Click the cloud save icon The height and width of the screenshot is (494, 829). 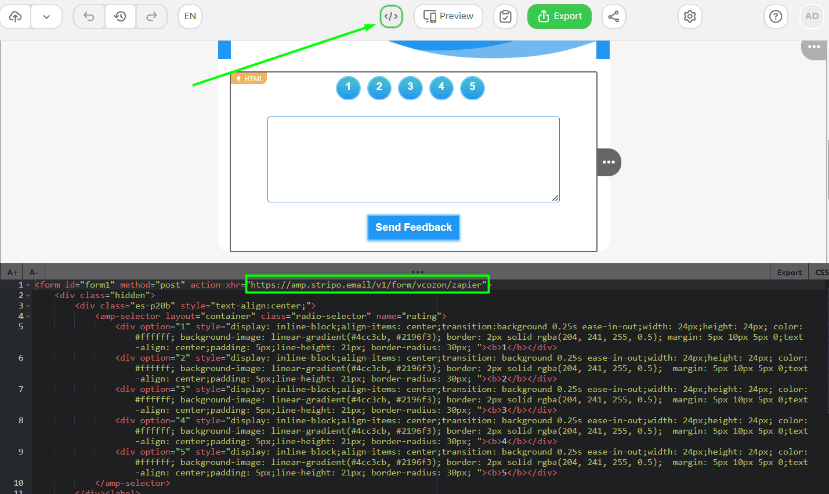[16, 16]
